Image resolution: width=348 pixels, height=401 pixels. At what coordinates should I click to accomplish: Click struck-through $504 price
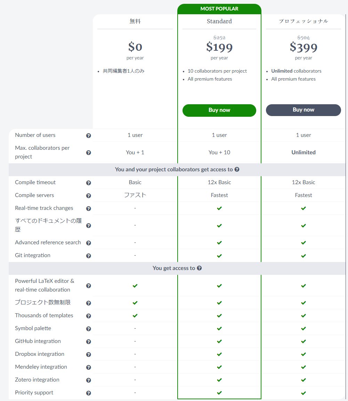tap(304, 38)
